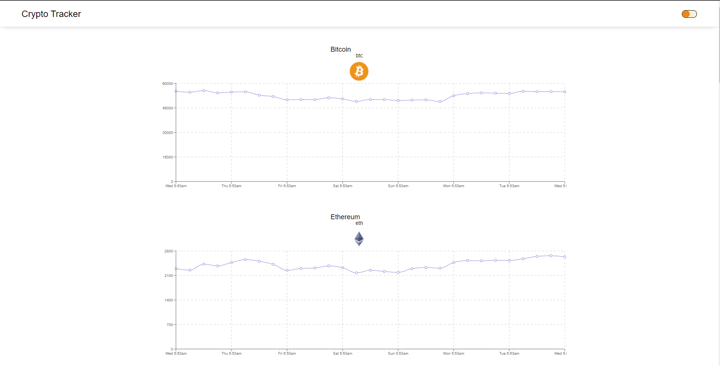
Task: Click the Bitcoin heading
Action: click(x=341, y=49)
